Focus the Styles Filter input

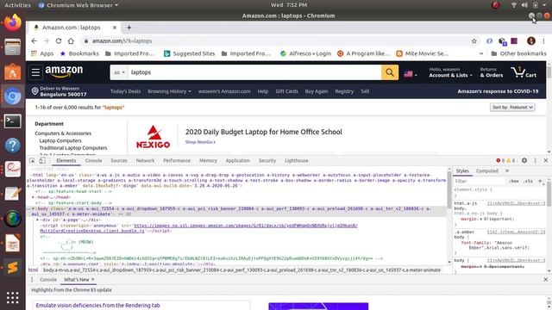(x=480, y=181)
